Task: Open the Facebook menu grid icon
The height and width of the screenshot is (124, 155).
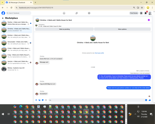Action: [x=141, y=13]
